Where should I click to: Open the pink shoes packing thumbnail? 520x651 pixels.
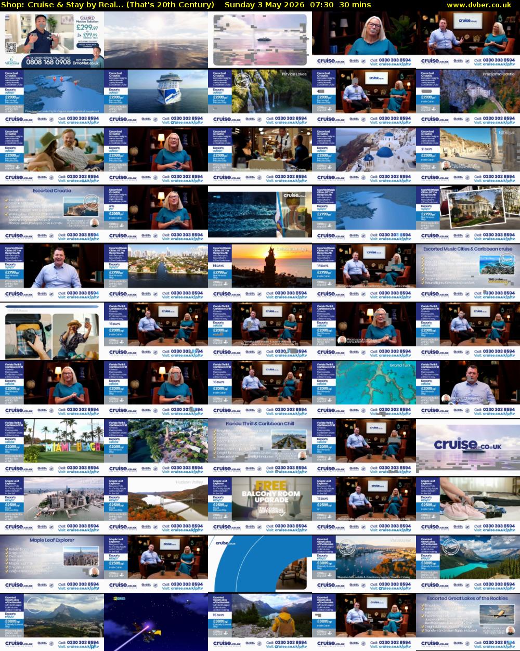(468, 506)
